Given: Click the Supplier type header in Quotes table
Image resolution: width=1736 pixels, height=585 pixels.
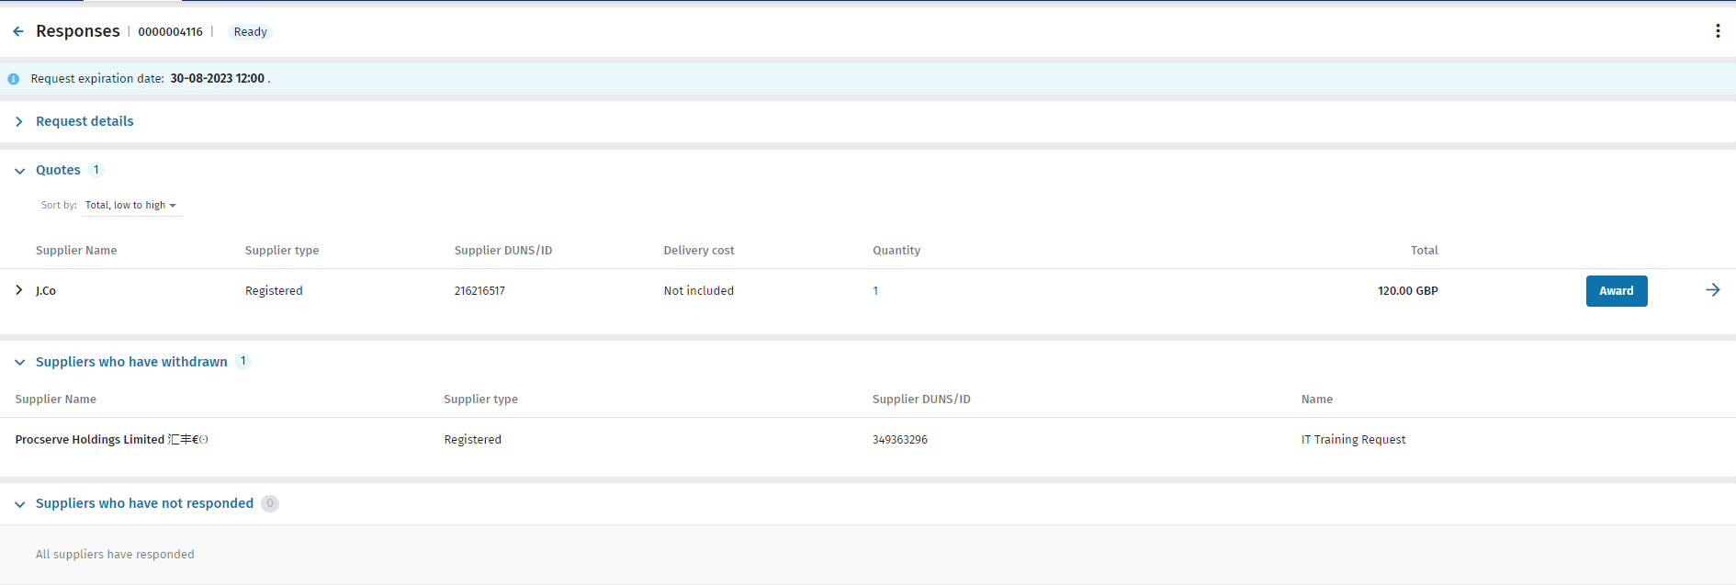Looking at the screenshot, I should (x=282, y=251).
